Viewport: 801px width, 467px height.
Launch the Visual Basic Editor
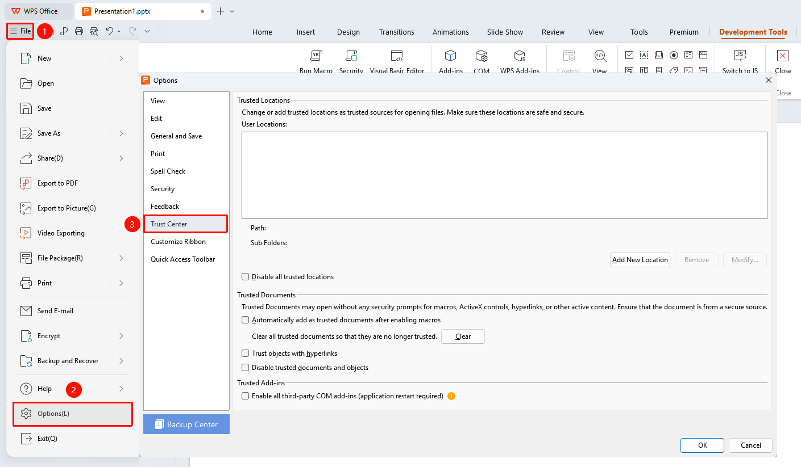397,56
